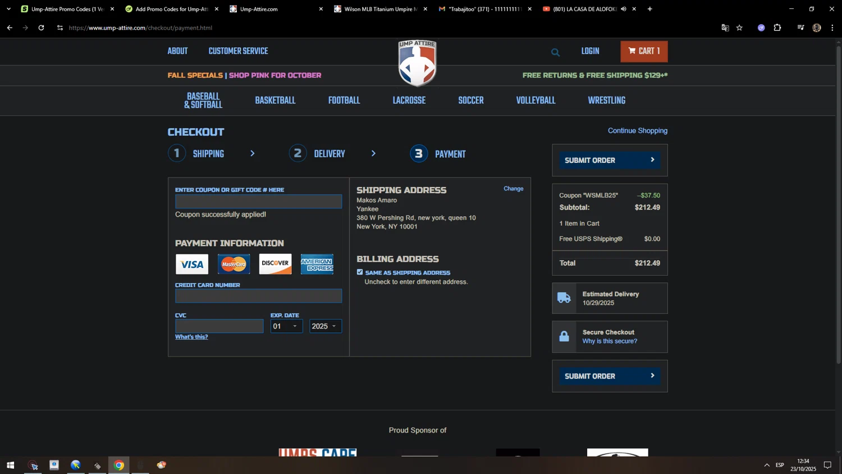Open the Chrome tab search dropdown
This screenshot has height=474, width=842.
8,9
